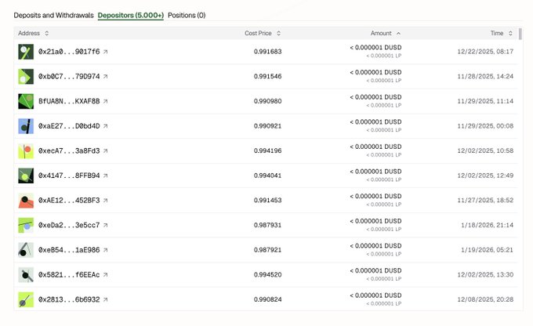Viewport: 533px width, 326px height.
Task: Open address link 0xecA7...3a8Fd3
Action: [69, 151]
